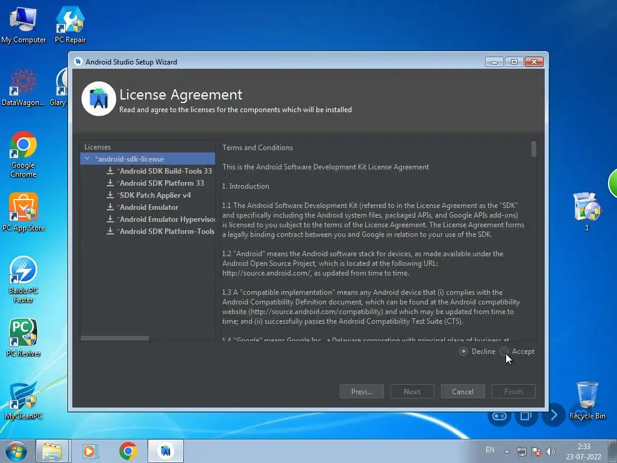The image size is (617, 463).
Task: Cancel the setup wizard
Action: tap(463, 391)
